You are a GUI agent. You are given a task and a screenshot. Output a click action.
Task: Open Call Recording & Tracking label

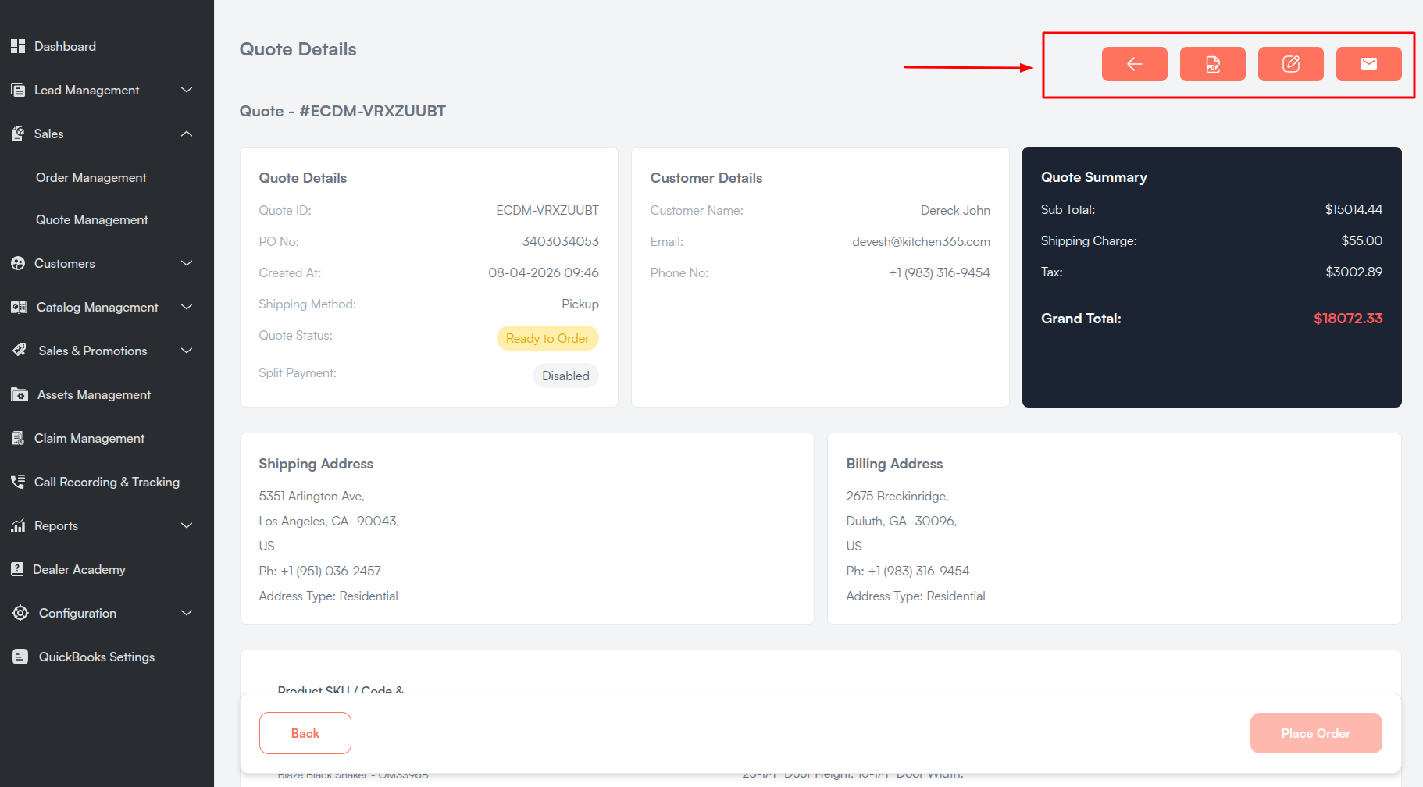point(107,482)
